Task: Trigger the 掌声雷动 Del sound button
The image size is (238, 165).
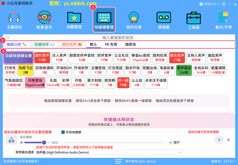Action: [x=184, y=70]
